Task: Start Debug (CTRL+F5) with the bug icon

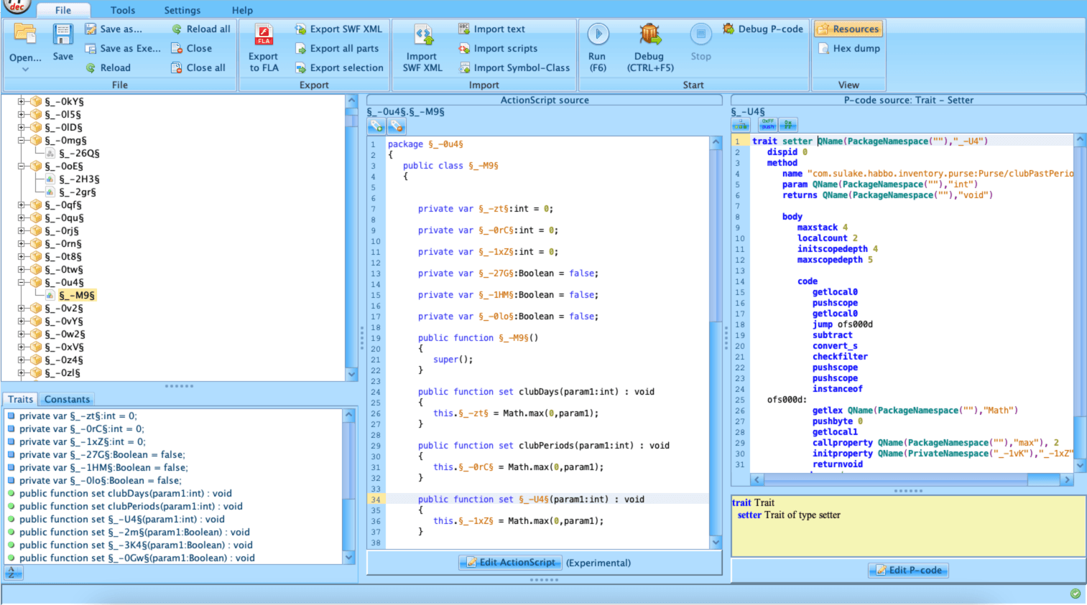Action: (x=649, y=47)
